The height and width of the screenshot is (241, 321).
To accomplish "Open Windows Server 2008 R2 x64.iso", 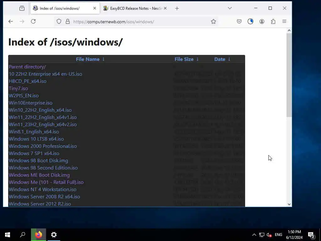I will 44,196.
